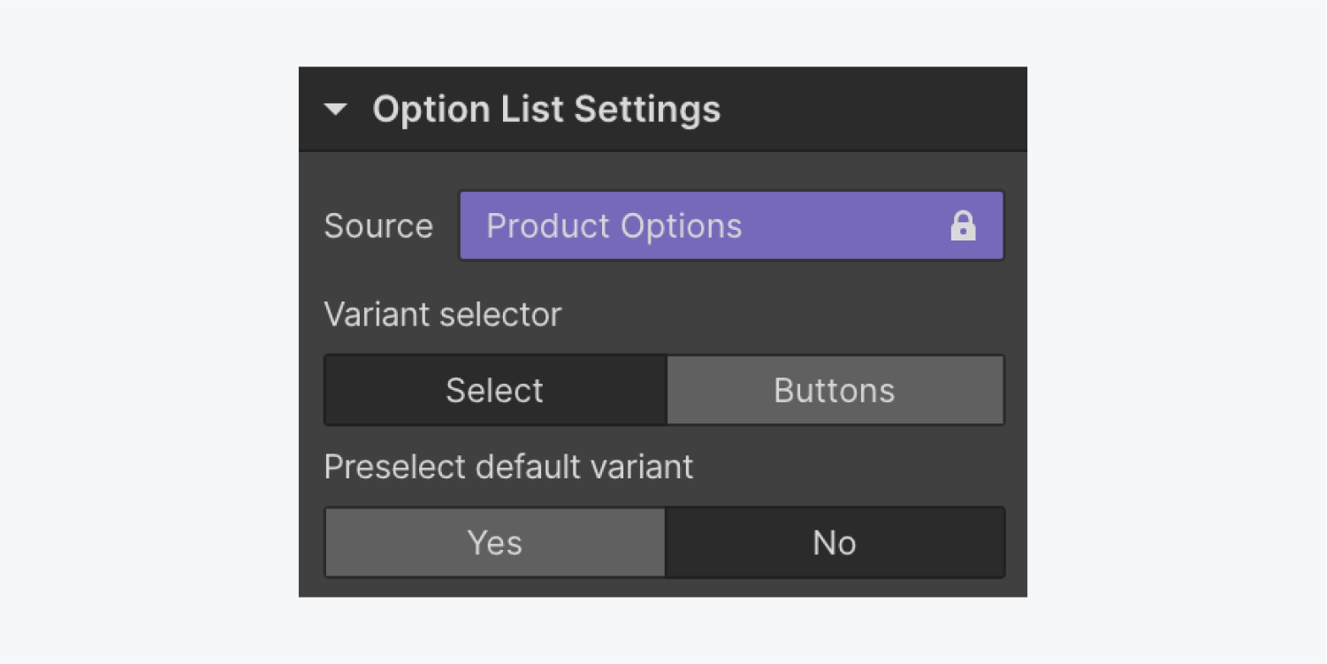
Task: Switch variants to Buttons display mode
Action: (x=835, y=390)
